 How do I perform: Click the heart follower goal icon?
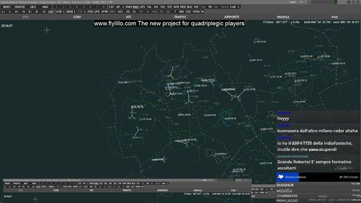(x=281, y=176)
